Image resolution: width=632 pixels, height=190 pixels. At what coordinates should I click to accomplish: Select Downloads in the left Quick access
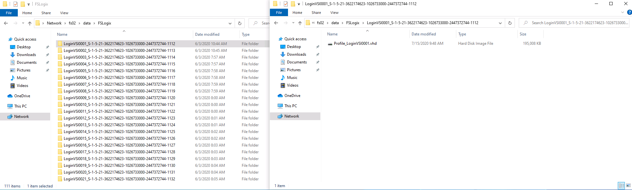click(26, 55)
